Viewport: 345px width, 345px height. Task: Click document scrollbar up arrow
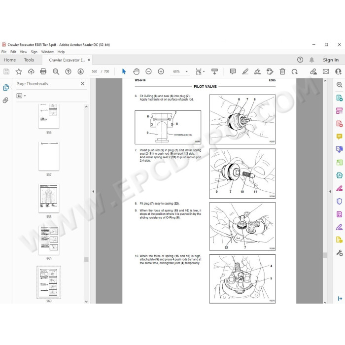[325, 81]
